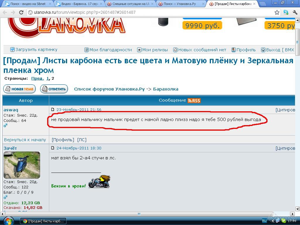Open the Chrome wrench menu
This screenshot has height=225, width=300.
pos(295,12)
